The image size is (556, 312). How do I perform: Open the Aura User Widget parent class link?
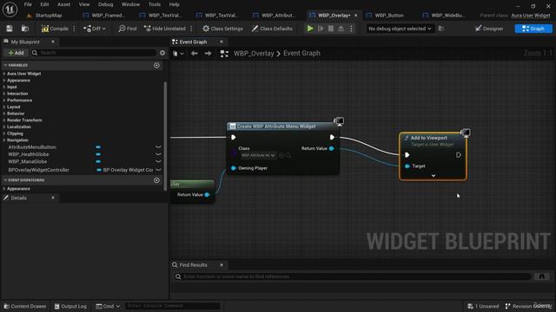coord(531,16)
